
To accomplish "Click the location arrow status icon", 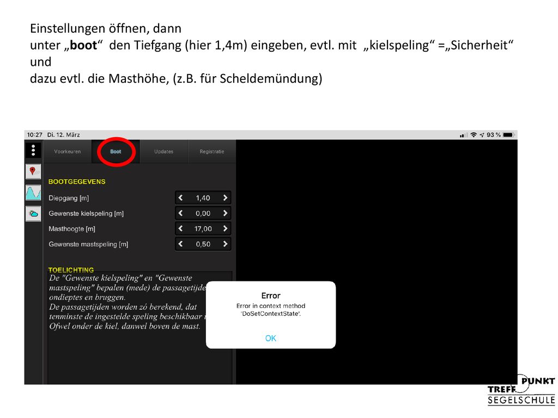I will [x=482, y=135].
